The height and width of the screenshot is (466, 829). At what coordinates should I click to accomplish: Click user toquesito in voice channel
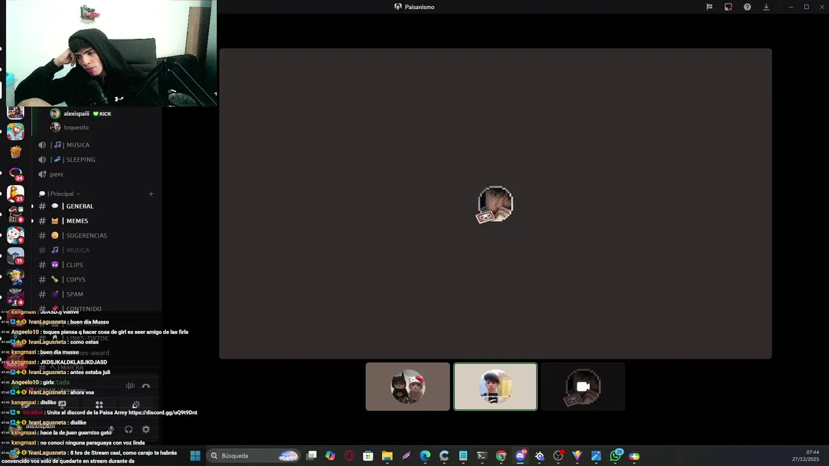pos(70,128)
